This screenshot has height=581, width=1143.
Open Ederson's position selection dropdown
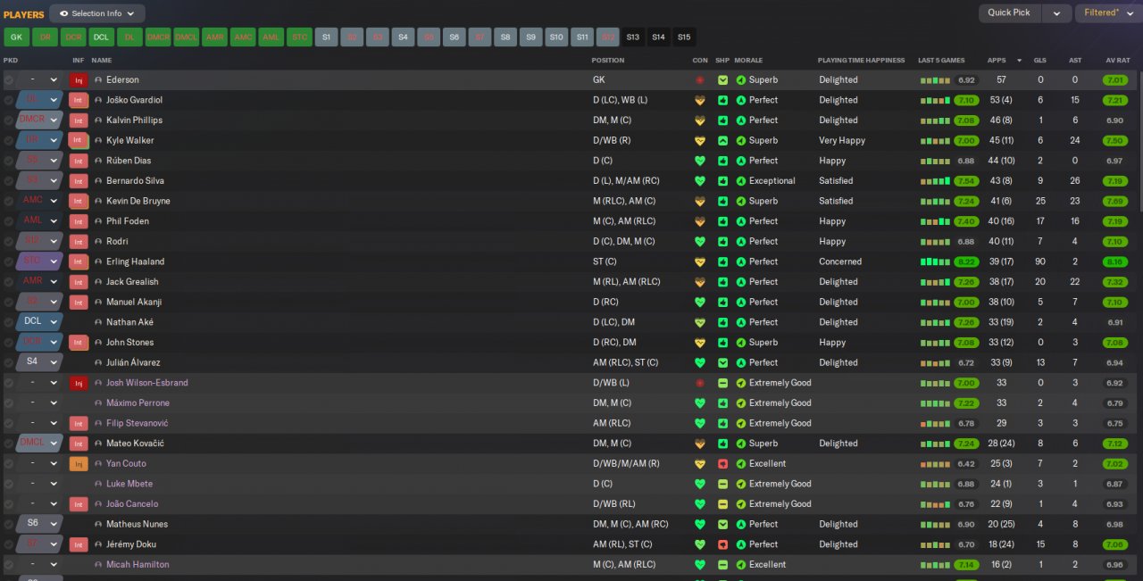click(38, 80)
